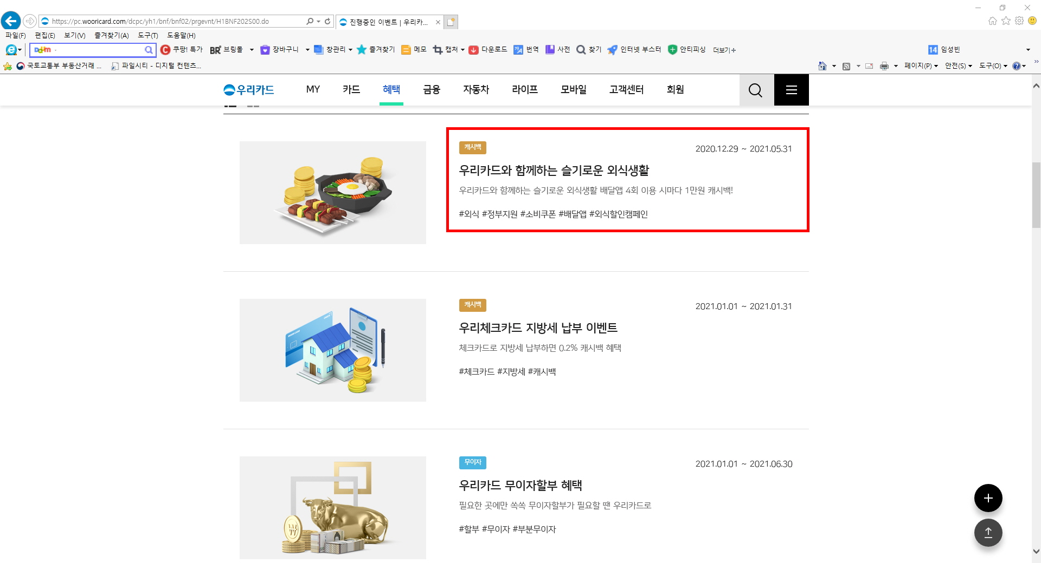Open the site search magnifier in Woori header
This screenshot has width=1041, height=563.
tap(756, 90)
